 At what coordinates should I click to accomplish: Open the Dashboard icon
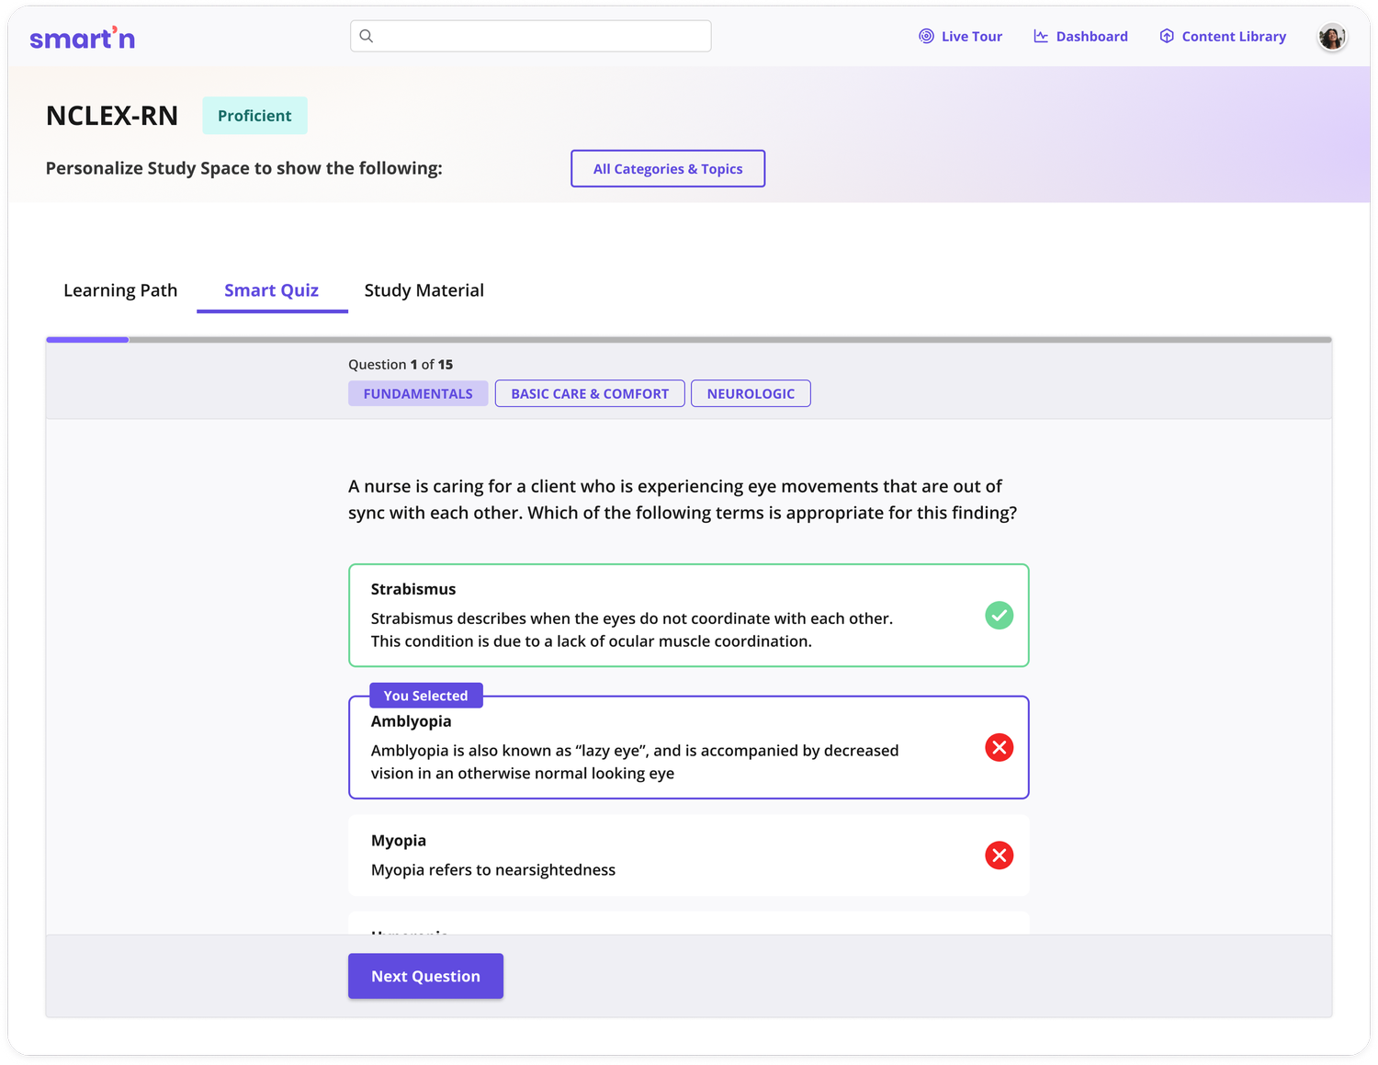click(1039, 35)
